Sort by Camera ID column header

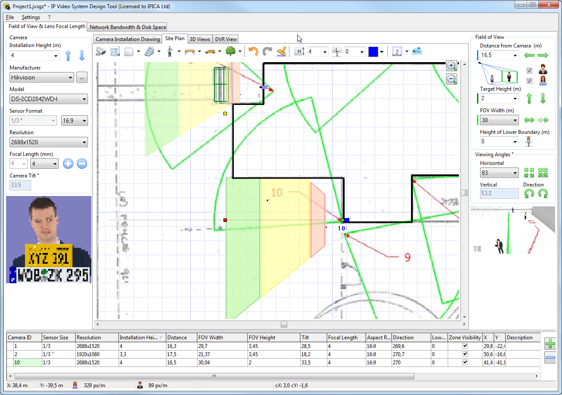[24, 338]
